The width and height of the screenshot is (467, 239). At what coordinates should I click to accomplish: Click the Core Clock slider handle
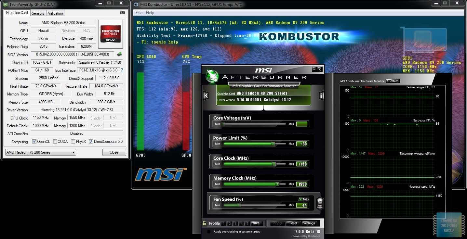point(274,164)
